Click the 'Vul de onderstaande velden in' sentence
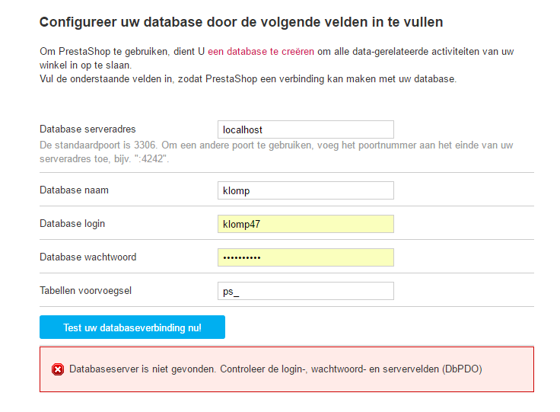This screenshot has height=412, width=560. pyautogui.click(x=248, y=78)
